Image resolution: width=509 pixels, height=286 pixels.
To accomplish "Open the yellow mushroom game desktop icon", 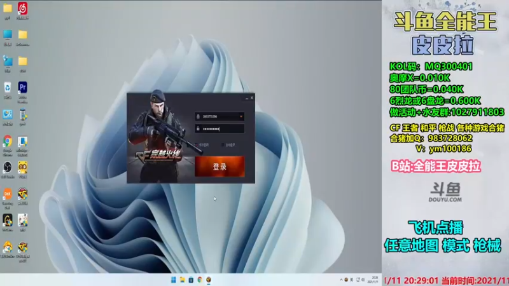I will [8, 247].
